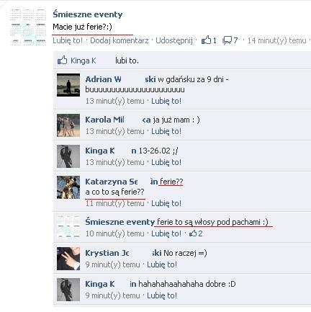
Task: Open Adrian W's profile picture thumbnail
Action: click(x=68, y=85)
